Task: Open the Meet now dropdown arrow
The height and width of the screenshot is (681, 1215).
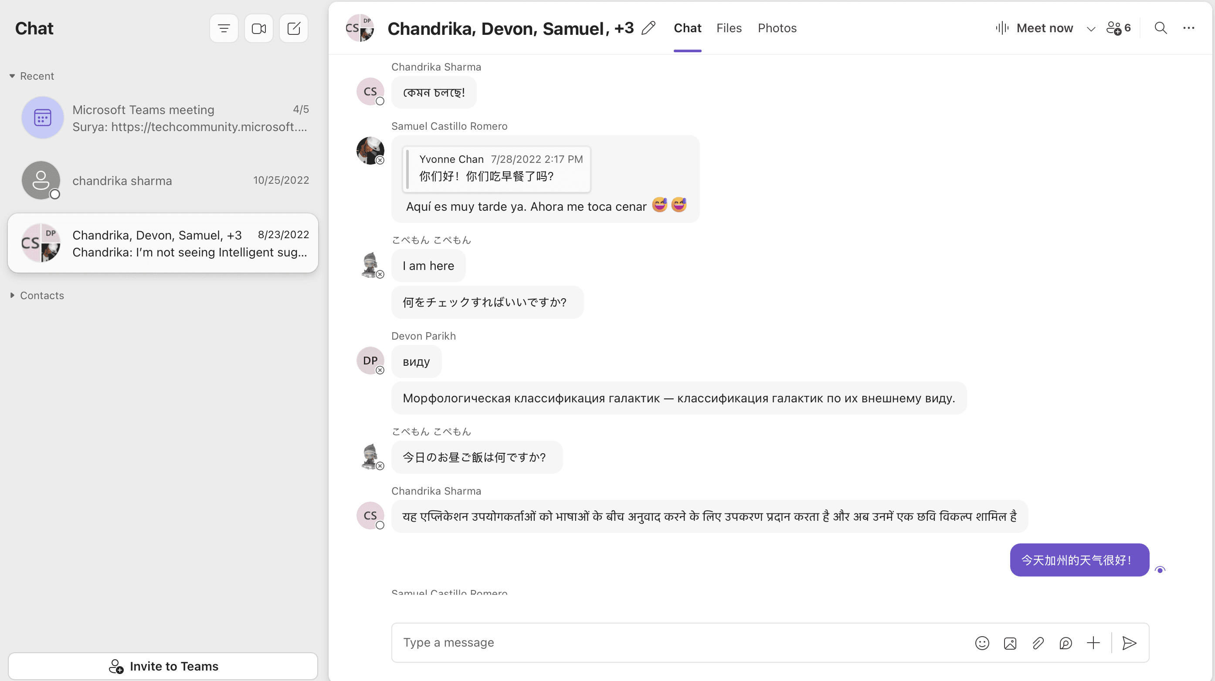Action: pos(1090,29)
